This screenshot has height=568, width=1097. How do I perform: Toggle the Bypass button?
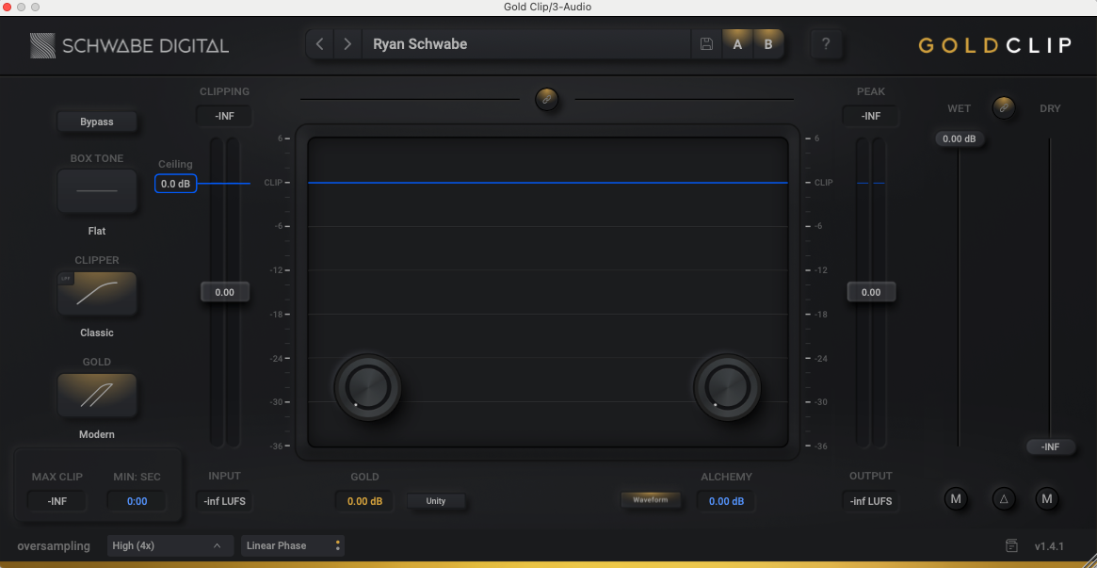point(97,122)
